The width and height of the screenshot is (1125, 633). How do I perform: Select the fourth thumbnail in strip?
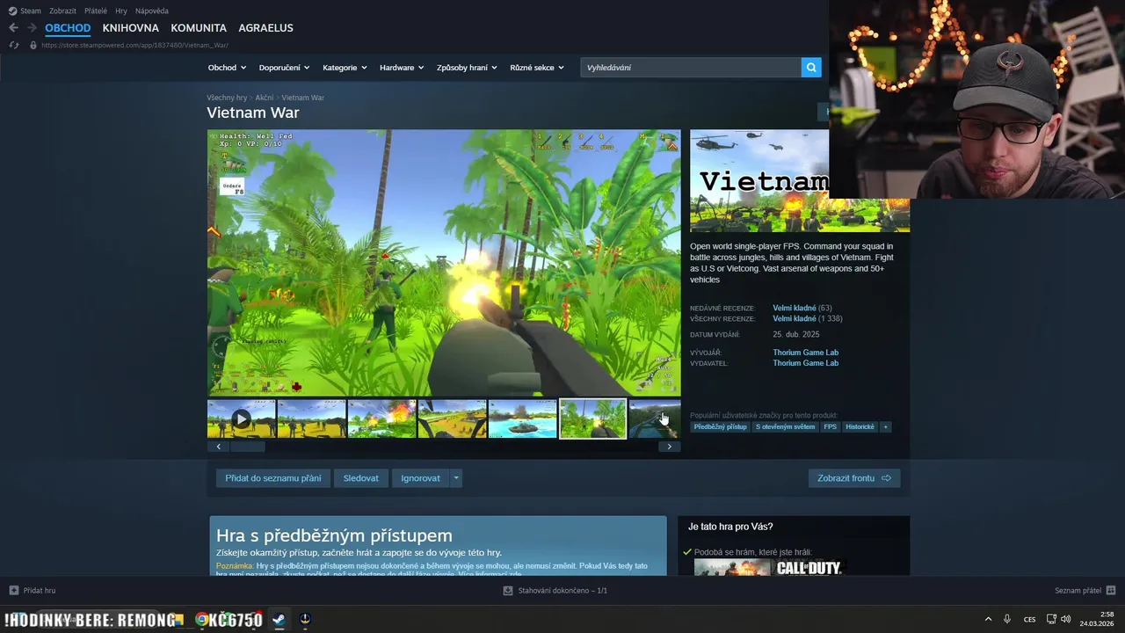(x=453, y=419)
